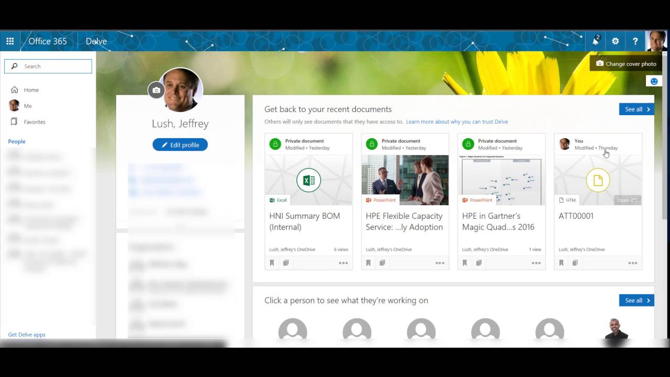Open the account photo in the top bar
The image size is (670, 377).
656,41
